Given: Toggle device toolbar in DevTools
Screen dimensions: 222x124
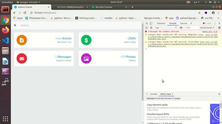Looking at the screenshot, I should pos(151,23).
